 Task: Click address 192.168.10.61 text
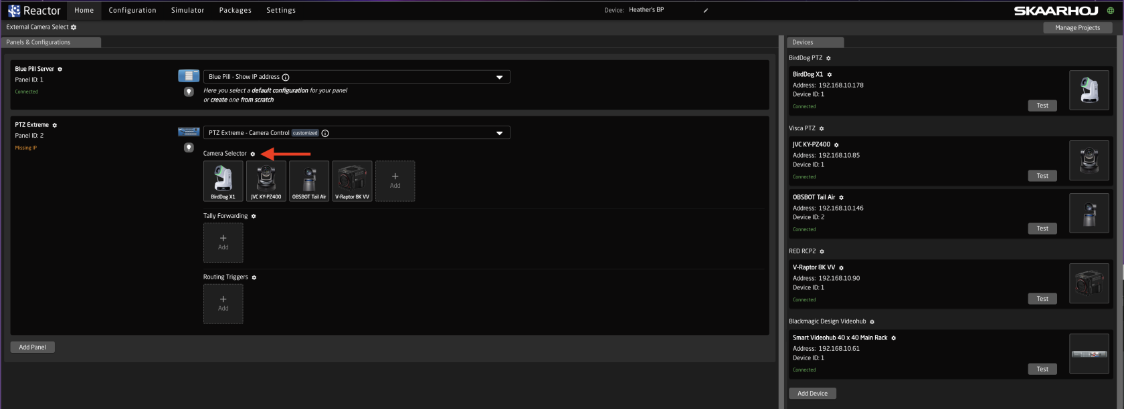pos(839,349)
